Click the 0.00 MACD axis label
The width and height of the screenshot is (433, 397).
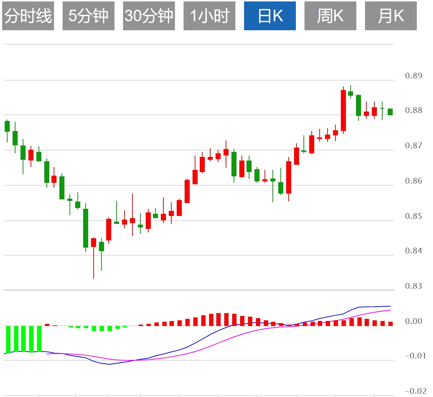click(414, 321)
